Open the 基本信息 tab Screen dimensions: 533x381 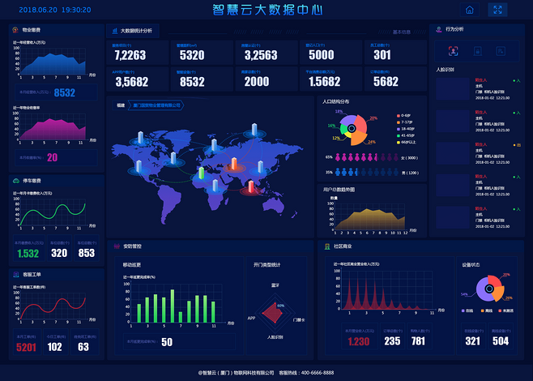tap(401, 32)
